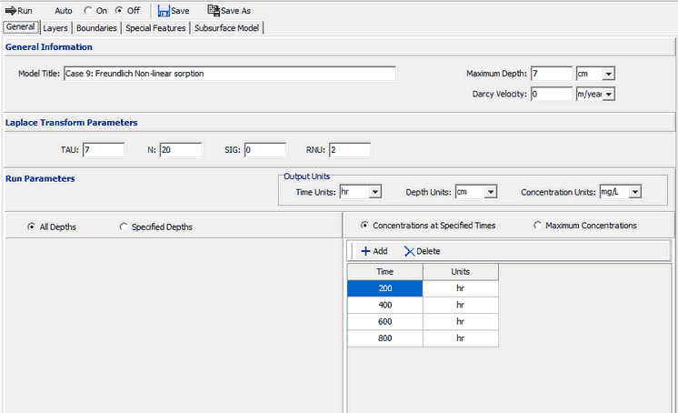Click the plus Add icon
Viewport: 678px width, 413px height.
tap(365, 251)
